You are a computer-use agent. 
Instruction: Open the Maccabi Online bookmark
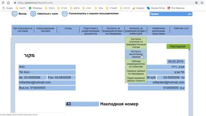[156, 8]
